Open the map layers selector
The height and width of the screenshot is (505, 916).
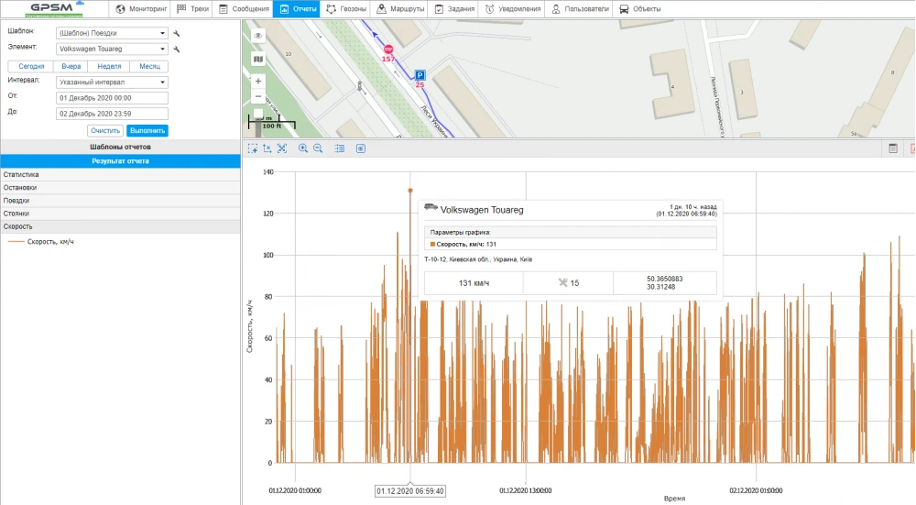tap(258, 59)
